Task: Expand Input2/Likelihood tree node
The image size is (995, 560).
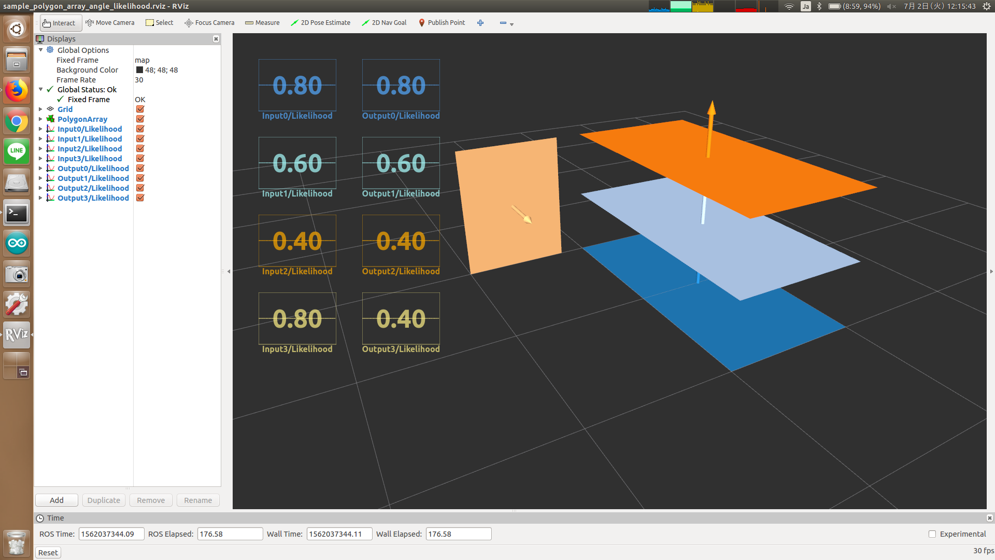Action: pos(41,148)
